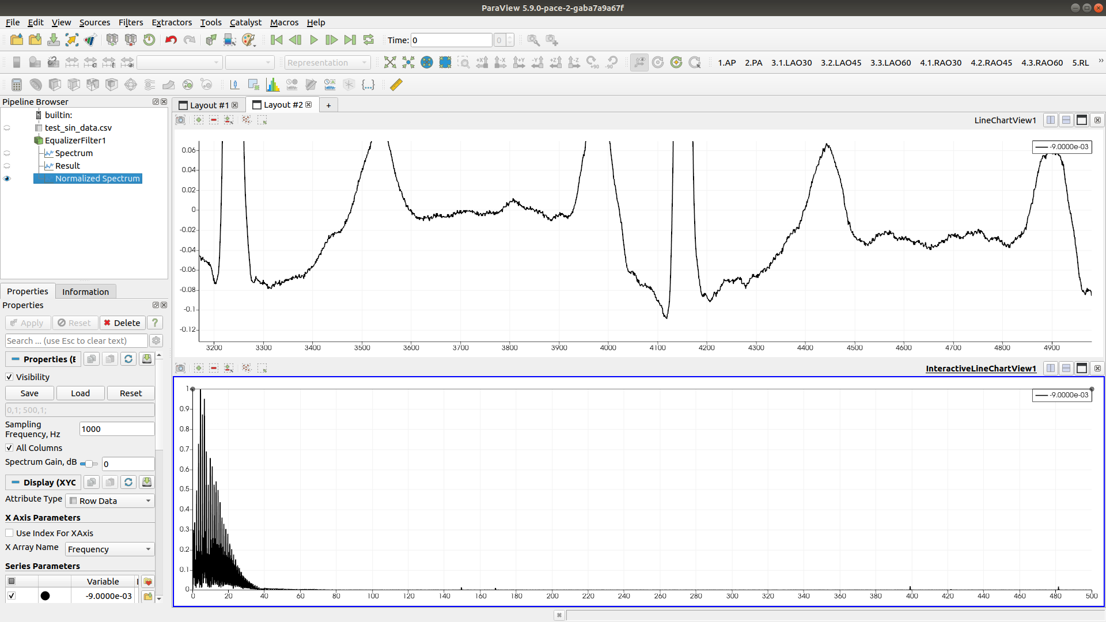Hide the Normalized Spectrum series visibility eye
Image resolution: width=1106 pixels, height=622 pixels.
(x=7, y=179)
